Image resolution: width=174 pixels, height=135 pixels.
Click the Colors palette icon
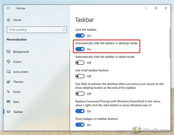[x=8, y=62]
